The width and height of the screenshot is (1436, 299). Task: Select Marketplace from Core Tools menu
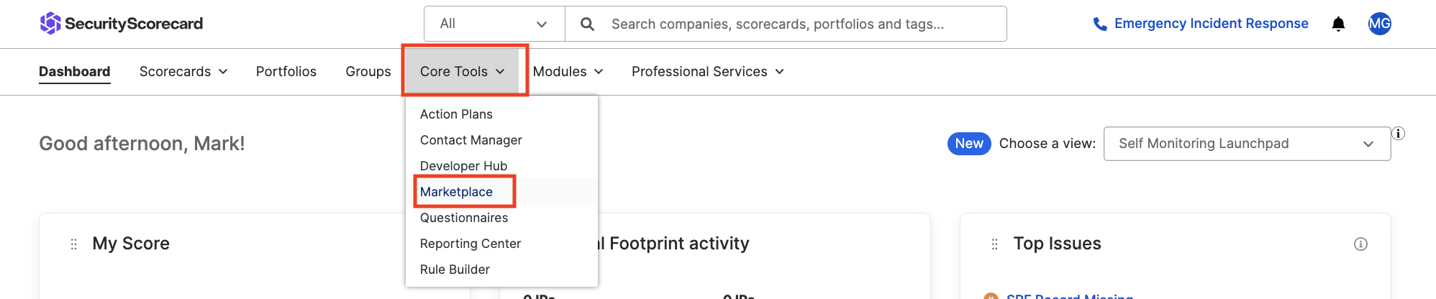click(x=456, y=192)
